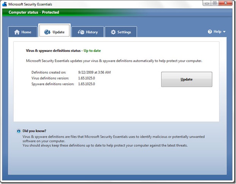
Task: Expand the Help dropdown arrow
Action: (225, 32)
